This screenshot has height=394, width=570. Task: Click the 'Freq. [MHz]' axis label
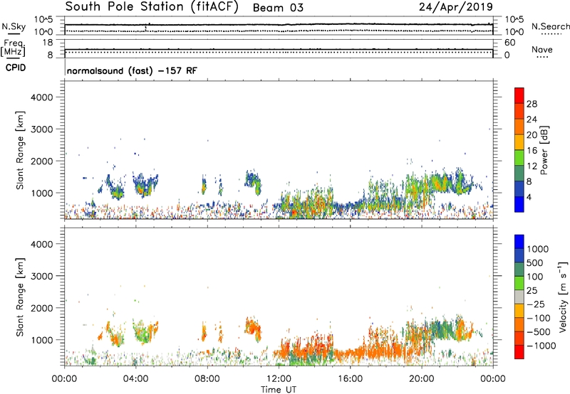[13, 49]
